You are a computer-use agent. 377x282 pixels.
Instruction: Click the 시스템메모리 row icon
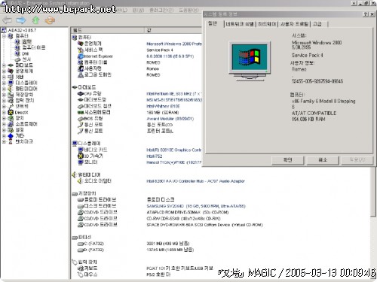[x=81, y=112]
